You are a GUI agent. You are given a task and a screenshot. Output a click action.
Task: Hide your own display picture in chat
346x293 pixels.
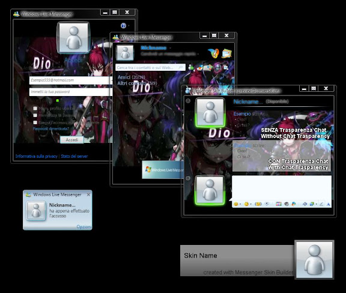(188, 178)
